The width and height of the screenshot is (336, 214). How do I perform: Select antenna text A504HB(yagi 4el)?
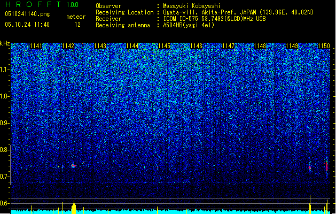coord(189,25)
